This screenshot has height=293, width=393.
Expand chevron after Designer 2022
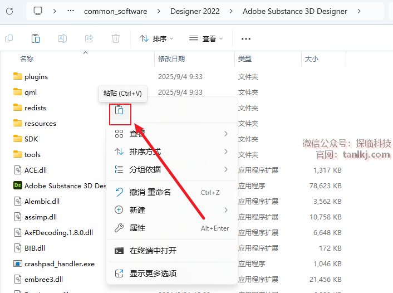click(x=231, y=11)
